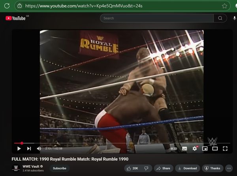Send a Thanks to the creator

pos(212,168)
